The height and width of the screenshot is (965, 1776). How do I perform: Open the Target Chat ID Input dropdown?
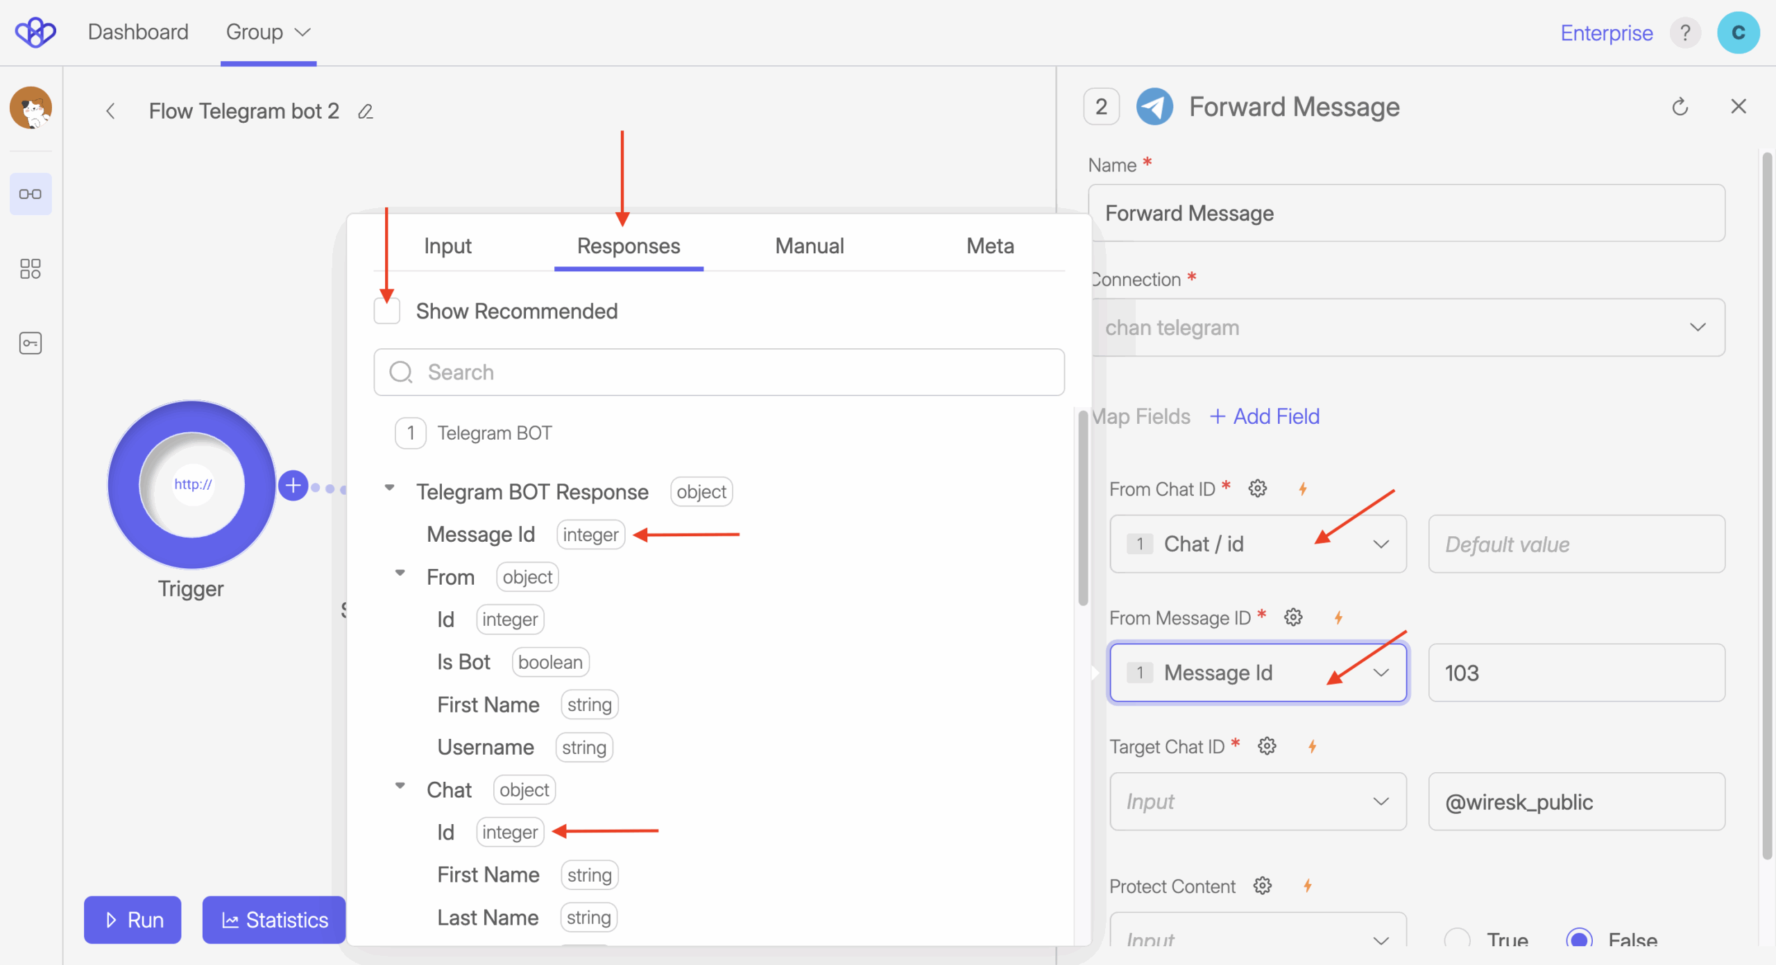1257,801
